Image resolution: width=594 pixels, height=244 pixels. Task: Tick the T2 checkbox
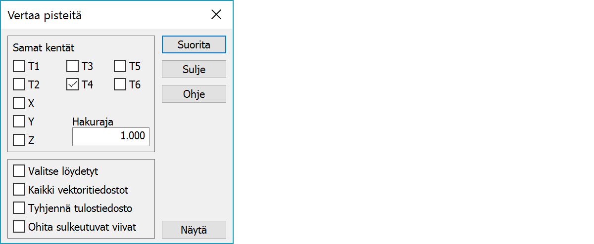pyautogui.click(x=19, y=84)
